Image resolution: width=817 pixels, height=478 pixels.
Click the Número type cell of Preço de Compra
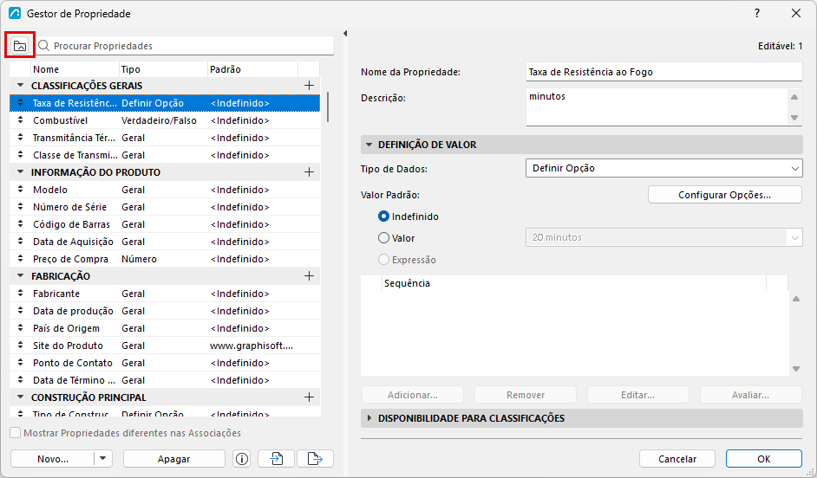click(163, 259)
